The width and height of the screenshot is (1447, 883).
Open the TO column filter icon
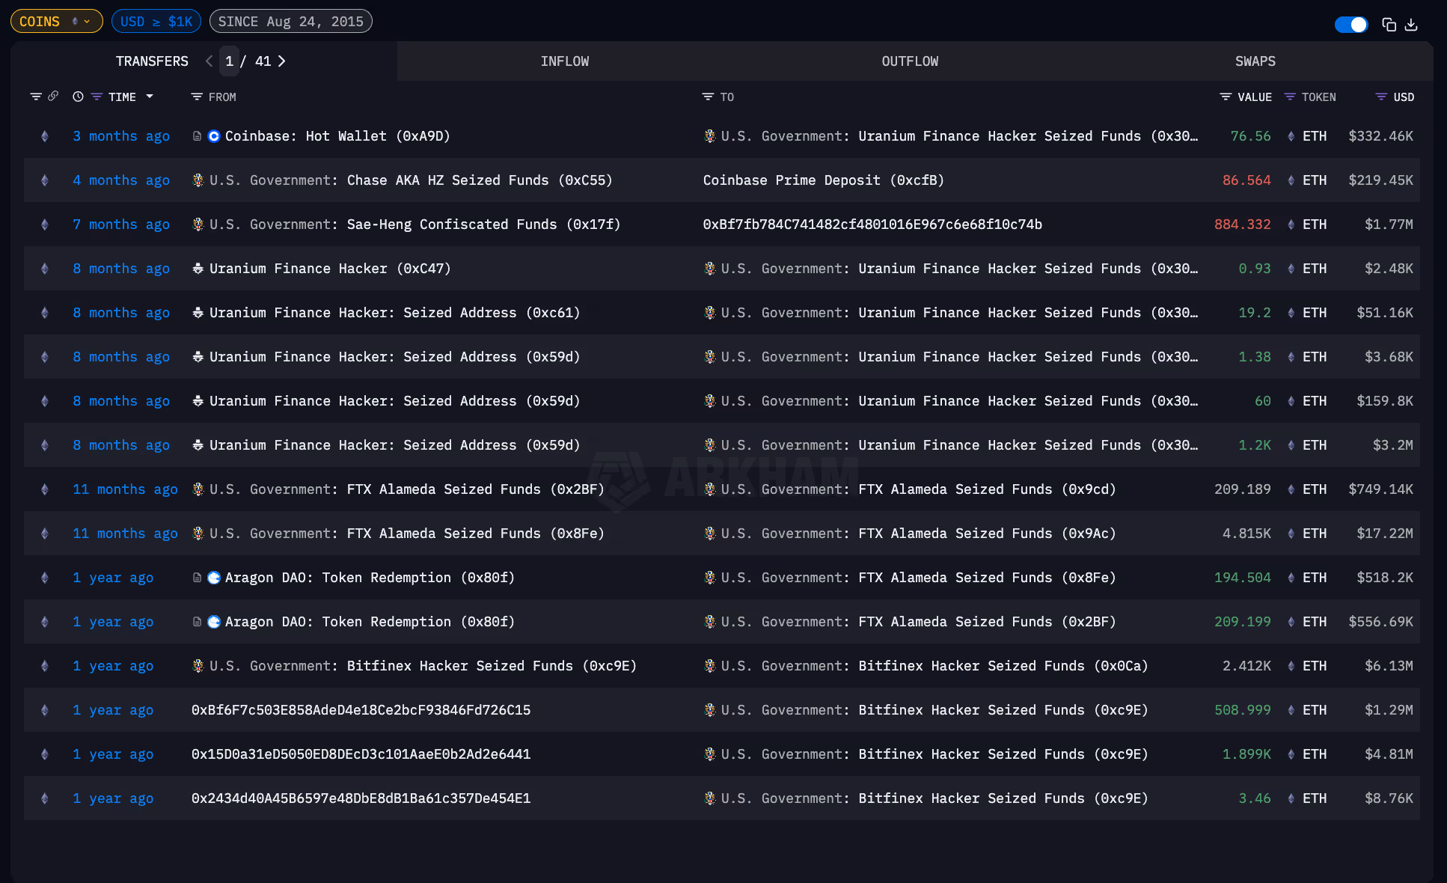click(x=708, y=97)
